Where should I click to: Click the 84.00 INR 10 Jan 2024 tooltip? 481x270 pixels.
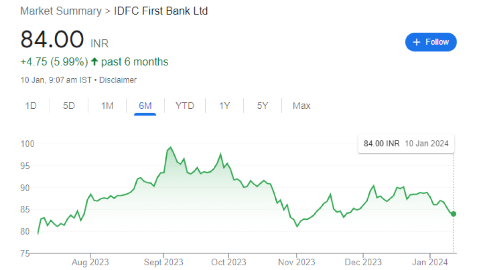tap(406, 143)
